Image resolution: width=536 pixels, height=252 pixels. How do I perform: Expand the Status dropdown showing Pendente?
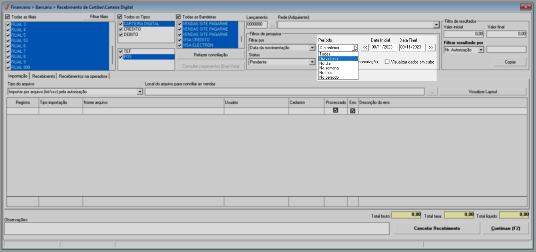tap(312, 62)
